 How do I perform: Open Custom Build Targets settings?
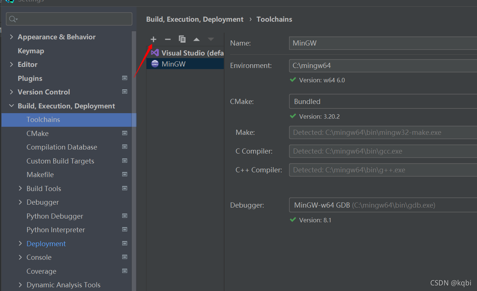pyautogui.click(x=60, y=161)
